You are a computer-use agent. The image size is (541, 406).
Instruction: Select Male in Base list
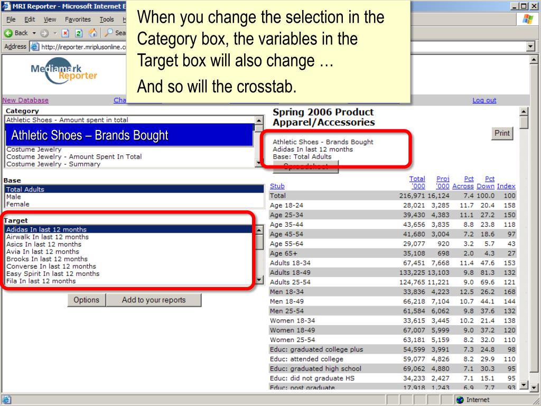[x=134, y=197]
